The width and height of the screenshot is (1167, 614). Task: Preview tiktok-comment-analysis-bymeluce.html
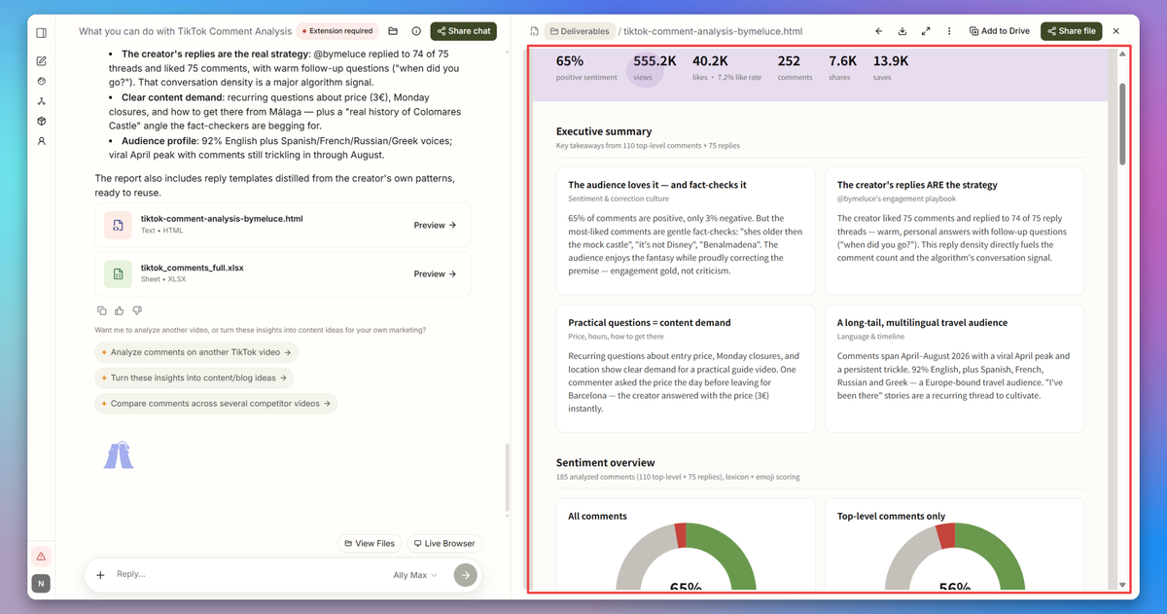tap(435, 225)
